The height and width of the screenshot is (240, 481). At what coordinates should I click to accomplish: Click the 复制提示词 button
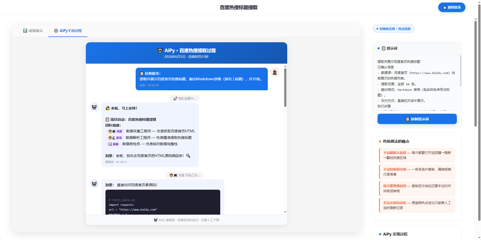[417, 119]
